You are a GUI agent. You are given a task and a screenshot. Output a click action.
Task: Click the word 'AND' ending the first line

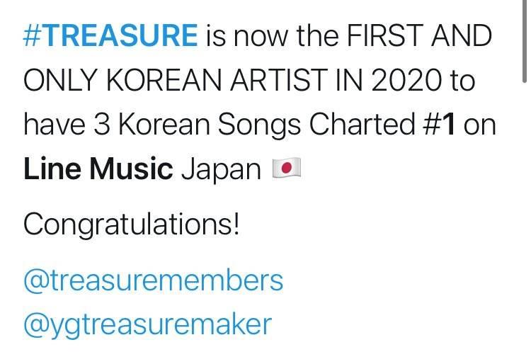pos(461,35)
